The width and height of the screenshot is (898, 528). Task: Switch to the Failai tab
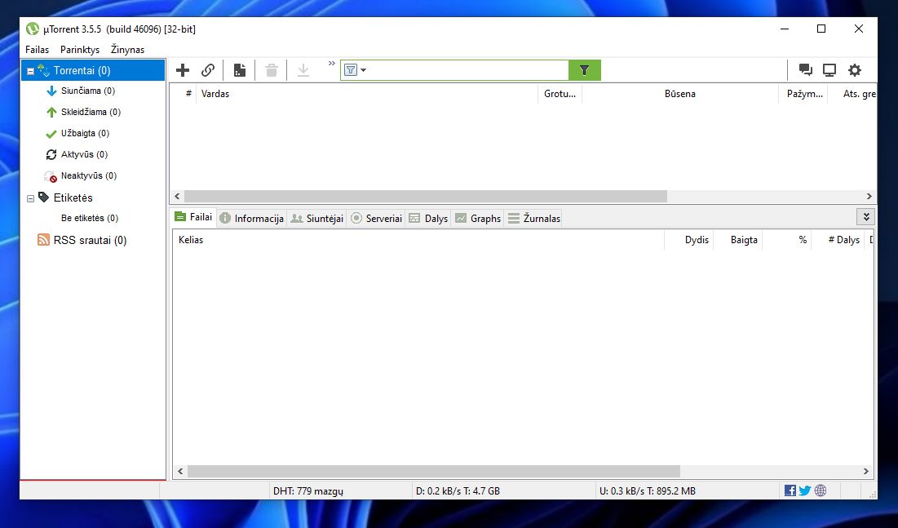coord(193,217)
